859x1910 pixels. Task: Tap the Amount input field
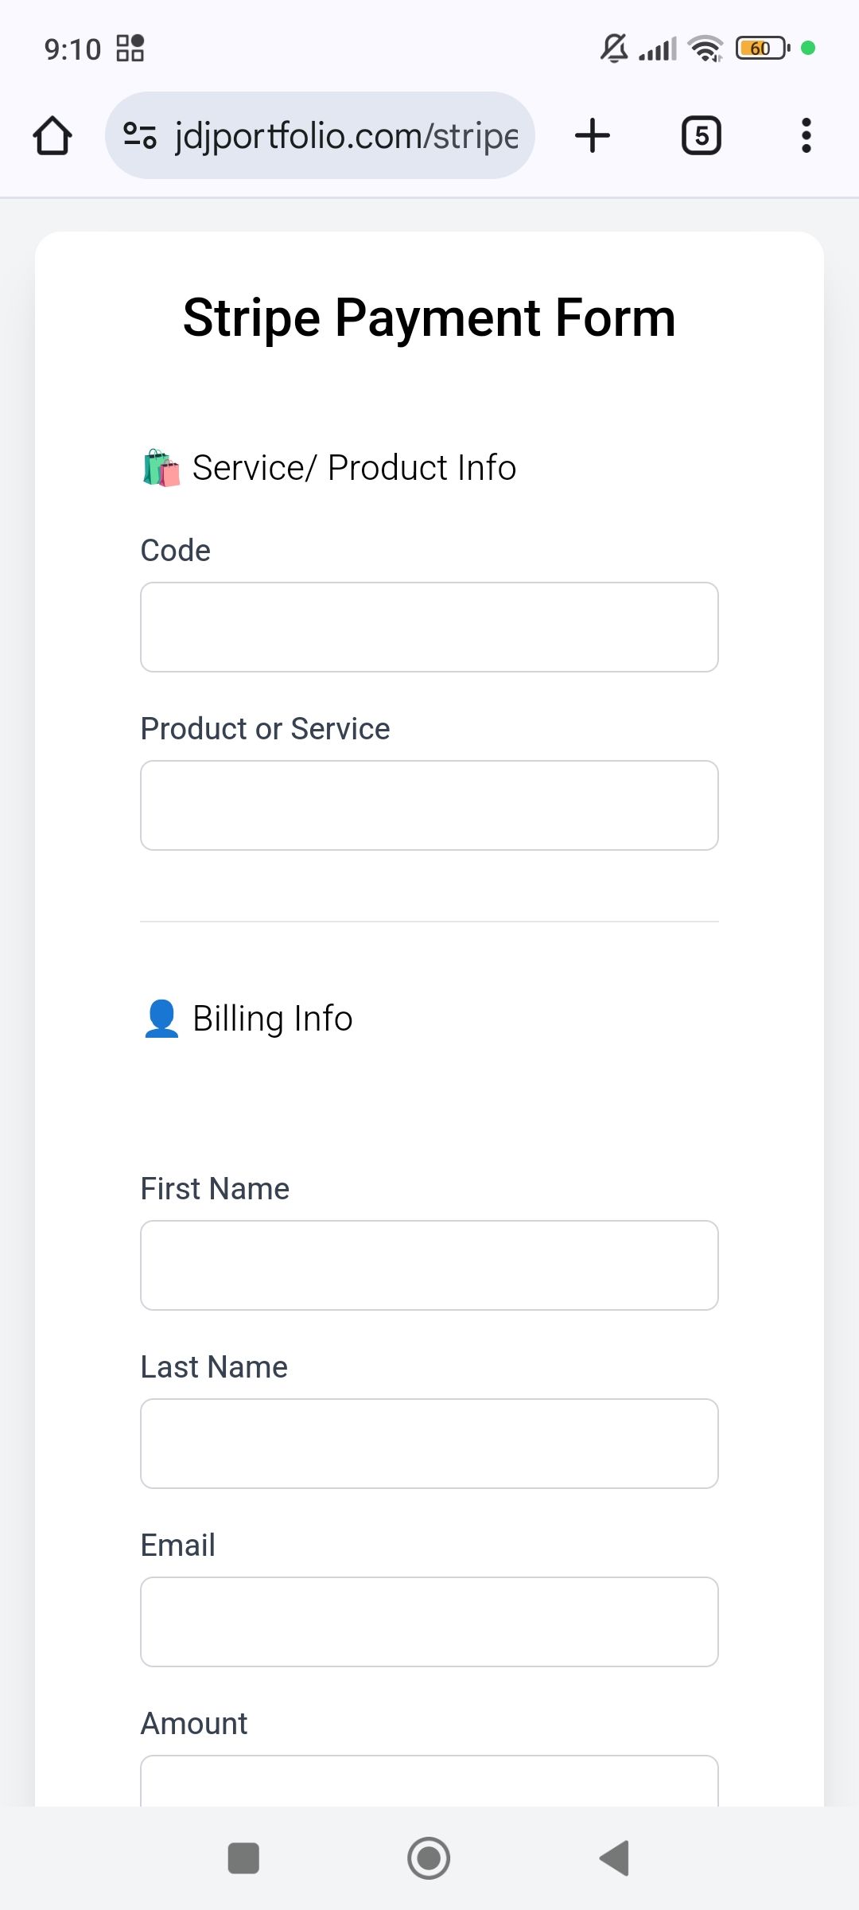click(429, 1783)
